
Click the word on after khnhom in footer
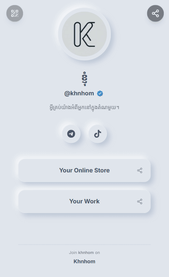click(x=97, y=253)
